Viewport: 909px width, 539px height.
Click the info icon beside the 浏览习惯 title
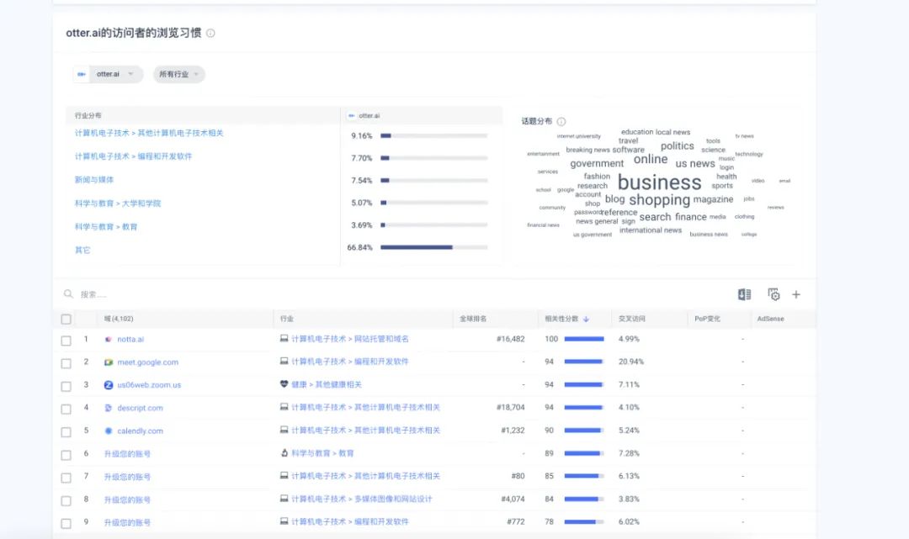[210, 34]
